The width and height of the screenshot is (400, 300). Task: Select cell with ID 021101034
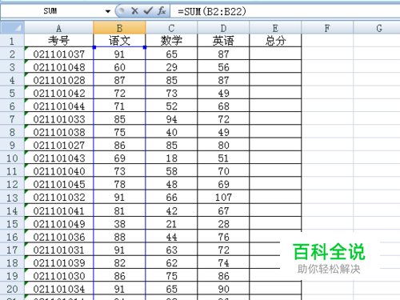59,289
